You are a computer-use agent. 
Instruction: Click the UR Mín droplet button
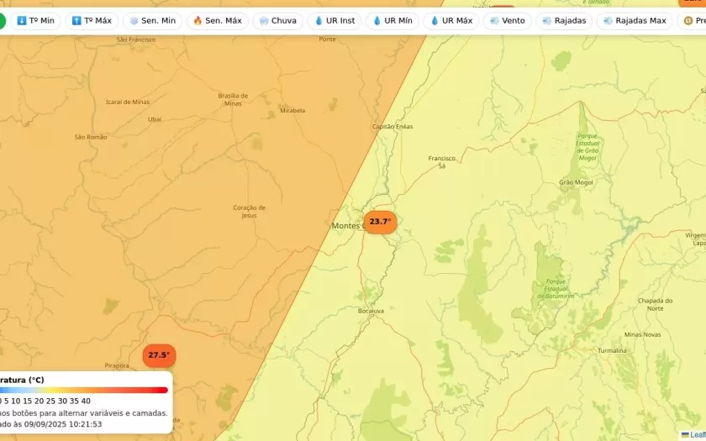(393, 21)
